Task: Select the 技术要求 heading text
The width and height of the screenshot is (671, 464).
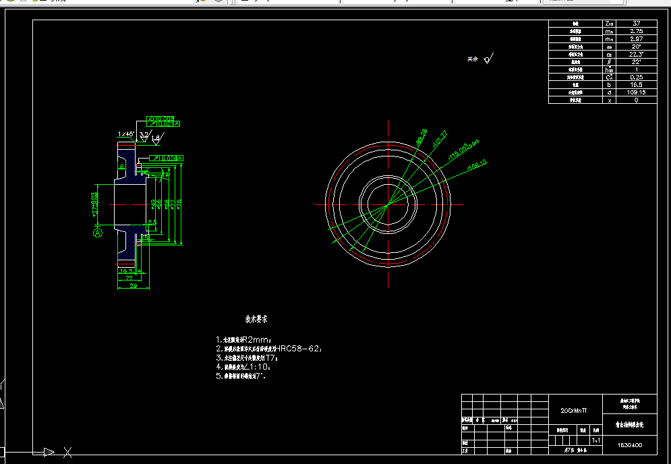Action: (256, 319)
